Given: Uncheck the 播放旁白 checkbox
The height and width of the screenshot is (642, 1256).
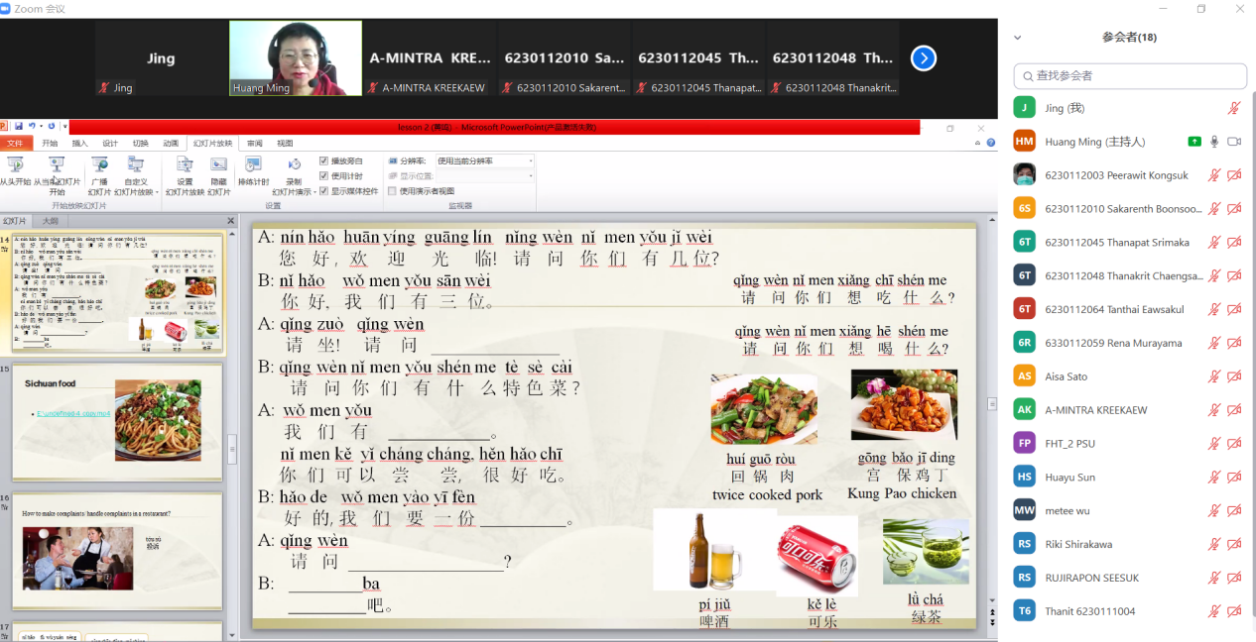Looking at the screenshot, I should click(x=323, y=160).
